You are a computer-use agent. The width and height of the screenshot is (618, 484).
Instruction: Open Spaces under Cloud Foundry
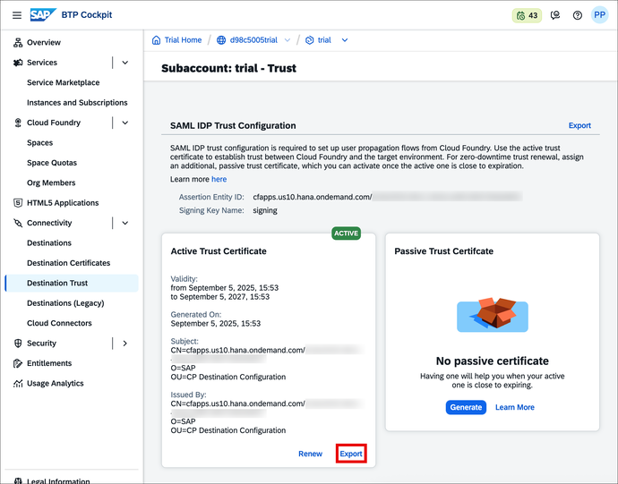[x=39, y=142]
